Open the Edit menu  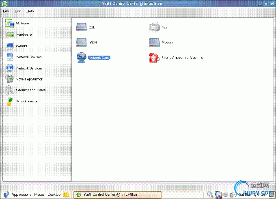[18, 11]
